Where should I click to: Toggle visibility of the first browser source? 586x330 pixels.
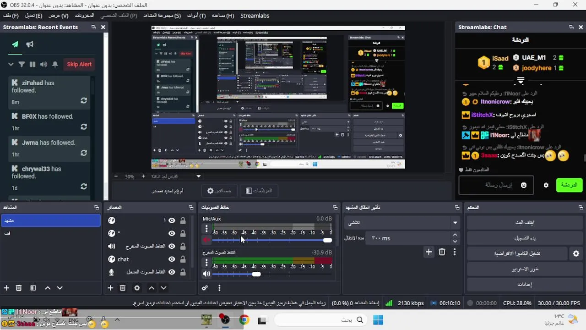pyautogui.click(x=172, y=220)
